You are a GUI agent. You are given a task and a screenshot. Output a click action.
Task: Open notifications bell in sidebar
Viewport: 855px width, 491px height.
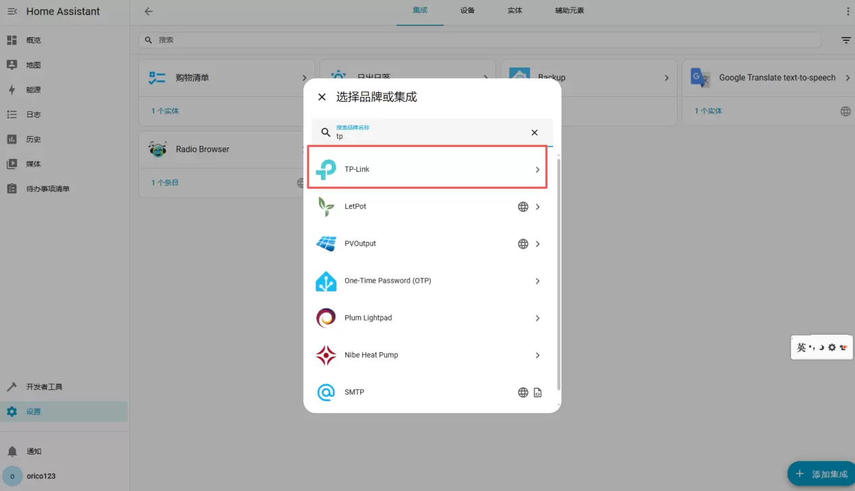pyautogui.click(x=12, y=451)
